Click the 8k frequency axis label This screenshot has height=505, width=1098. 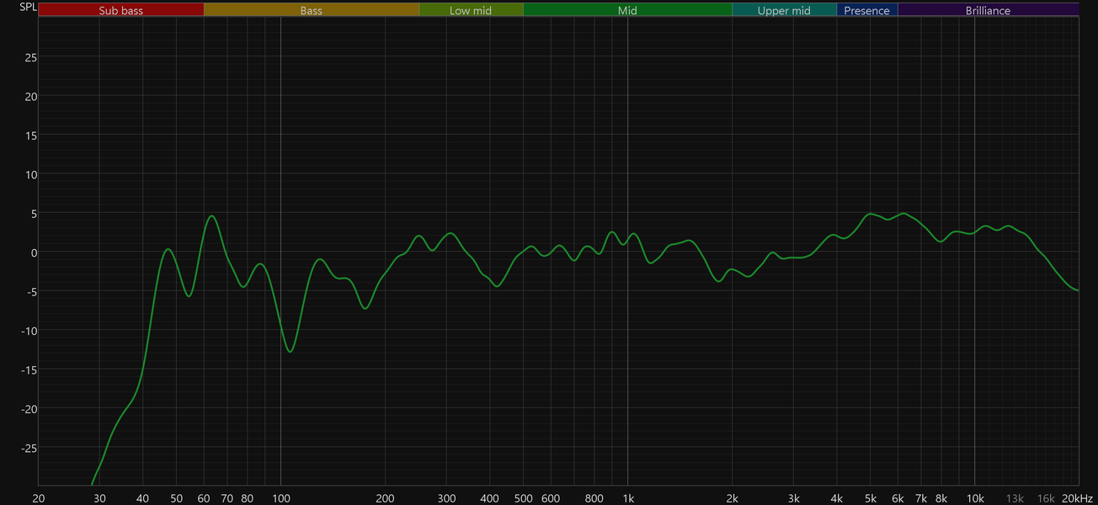[x=941, y=498]
